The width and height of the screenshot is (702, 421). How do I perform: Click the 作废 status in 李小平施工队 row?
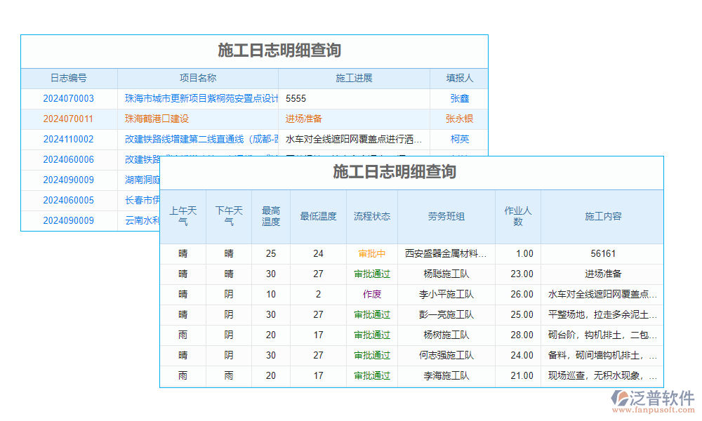click(x=371, y=294)
